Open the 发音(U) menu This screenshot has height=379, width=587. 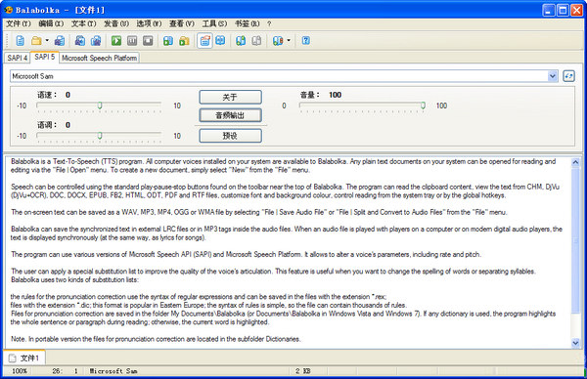point(116,23)
